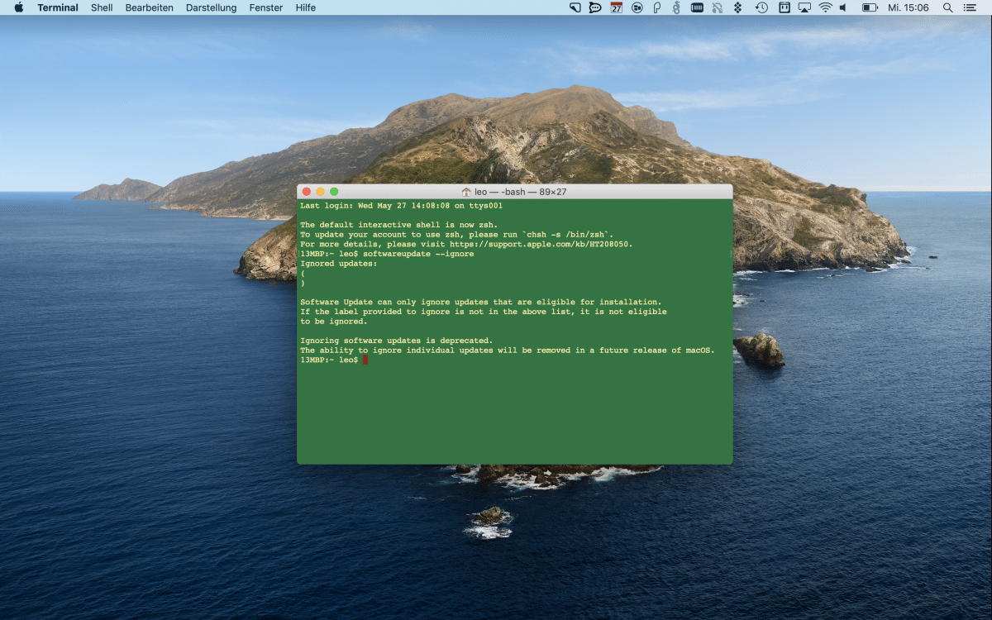Open the Dropbox menu bar icon
Image resolution: width=992 pixels, height=620 pixels.
(737, 7)
